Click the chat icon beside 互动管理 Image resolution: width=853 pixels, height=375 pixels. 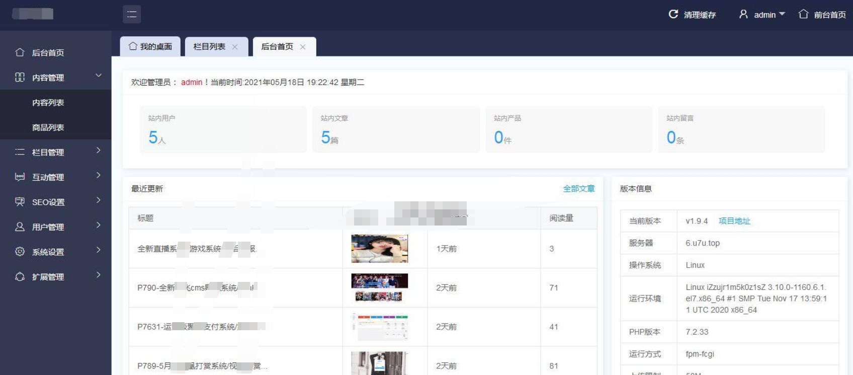coord(20,177)
